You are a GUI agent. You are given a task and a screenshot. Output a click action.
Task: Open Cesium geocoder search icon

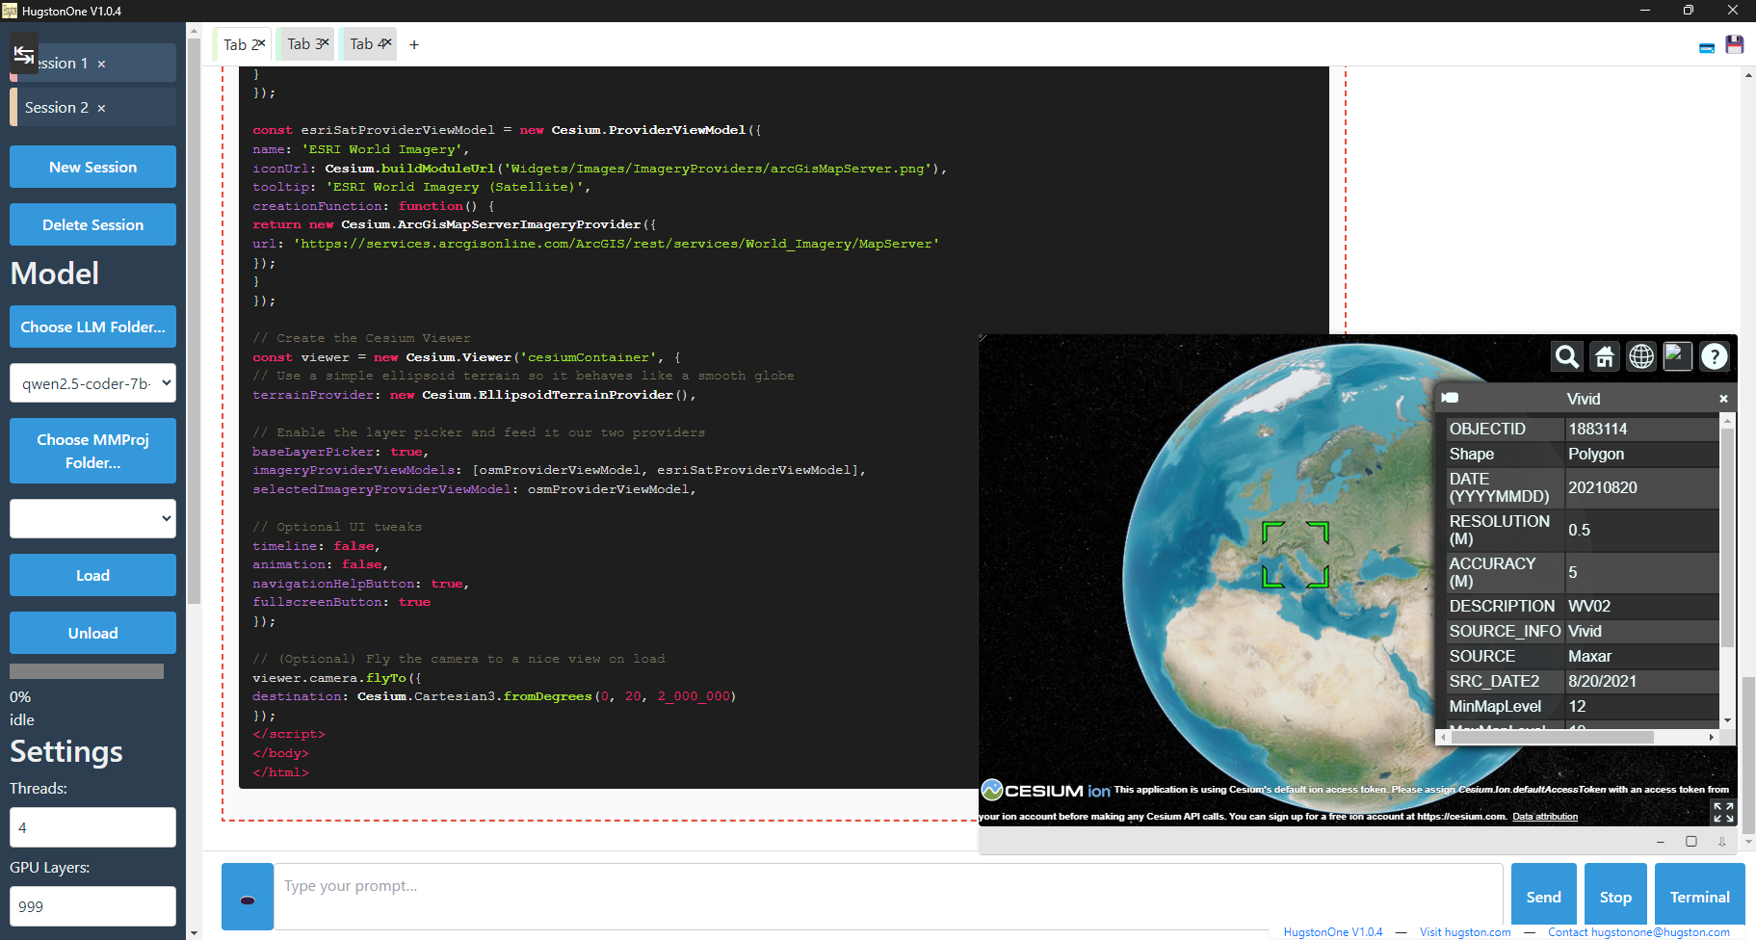(x=1567, y=356)
